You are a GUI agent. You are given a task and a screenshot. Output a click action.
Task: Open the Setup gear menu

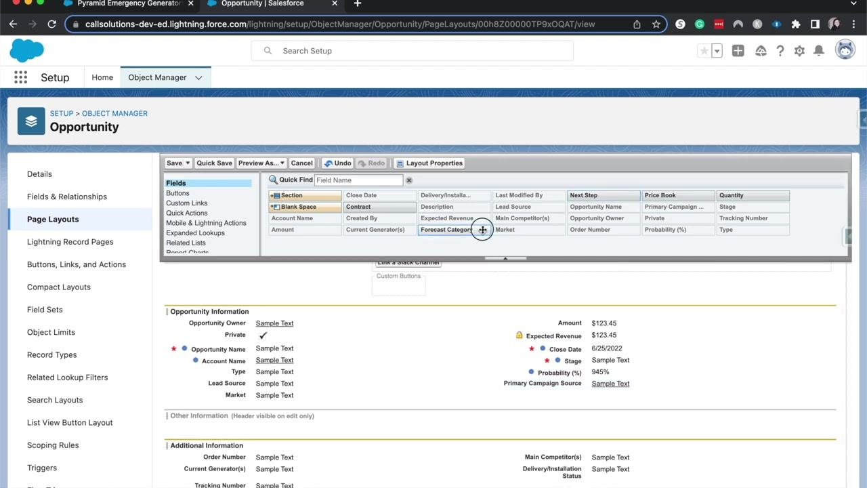tap(799, 51)
